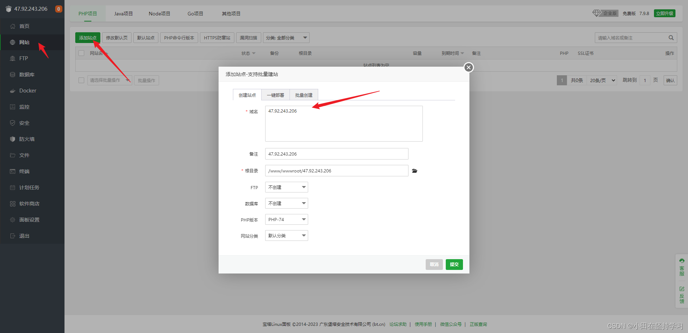The image size is (688, 333).
Task: Open the 终端 terminal icon
Action: click(x=13, y=171)
